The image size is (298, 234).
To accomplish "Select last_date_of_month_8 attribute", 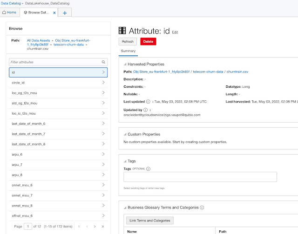I will point(58,144).
